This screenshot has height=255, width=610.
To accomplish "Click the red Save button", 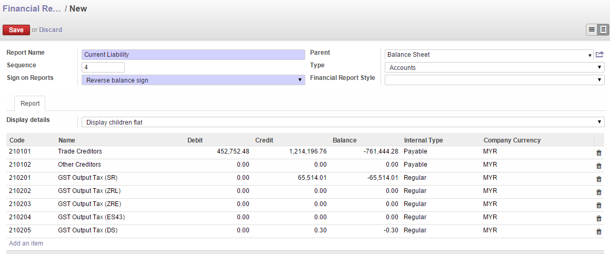I will pos(16,30).
